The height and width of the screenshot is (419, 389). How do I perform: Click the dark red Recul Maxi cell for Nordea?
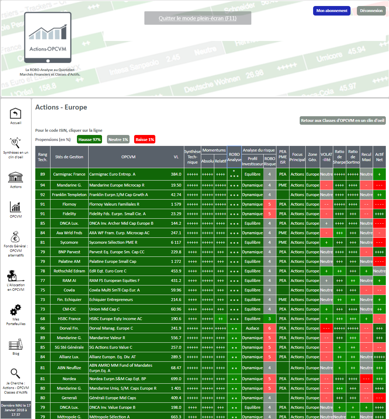(366, 379)
